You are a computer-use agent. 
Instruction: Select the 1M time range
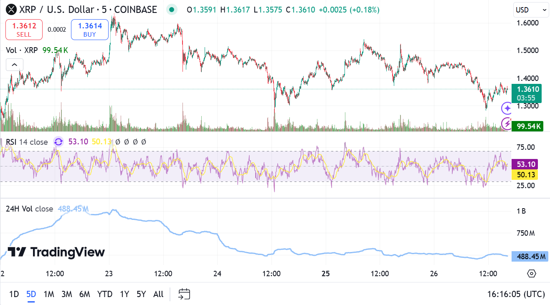49,294
